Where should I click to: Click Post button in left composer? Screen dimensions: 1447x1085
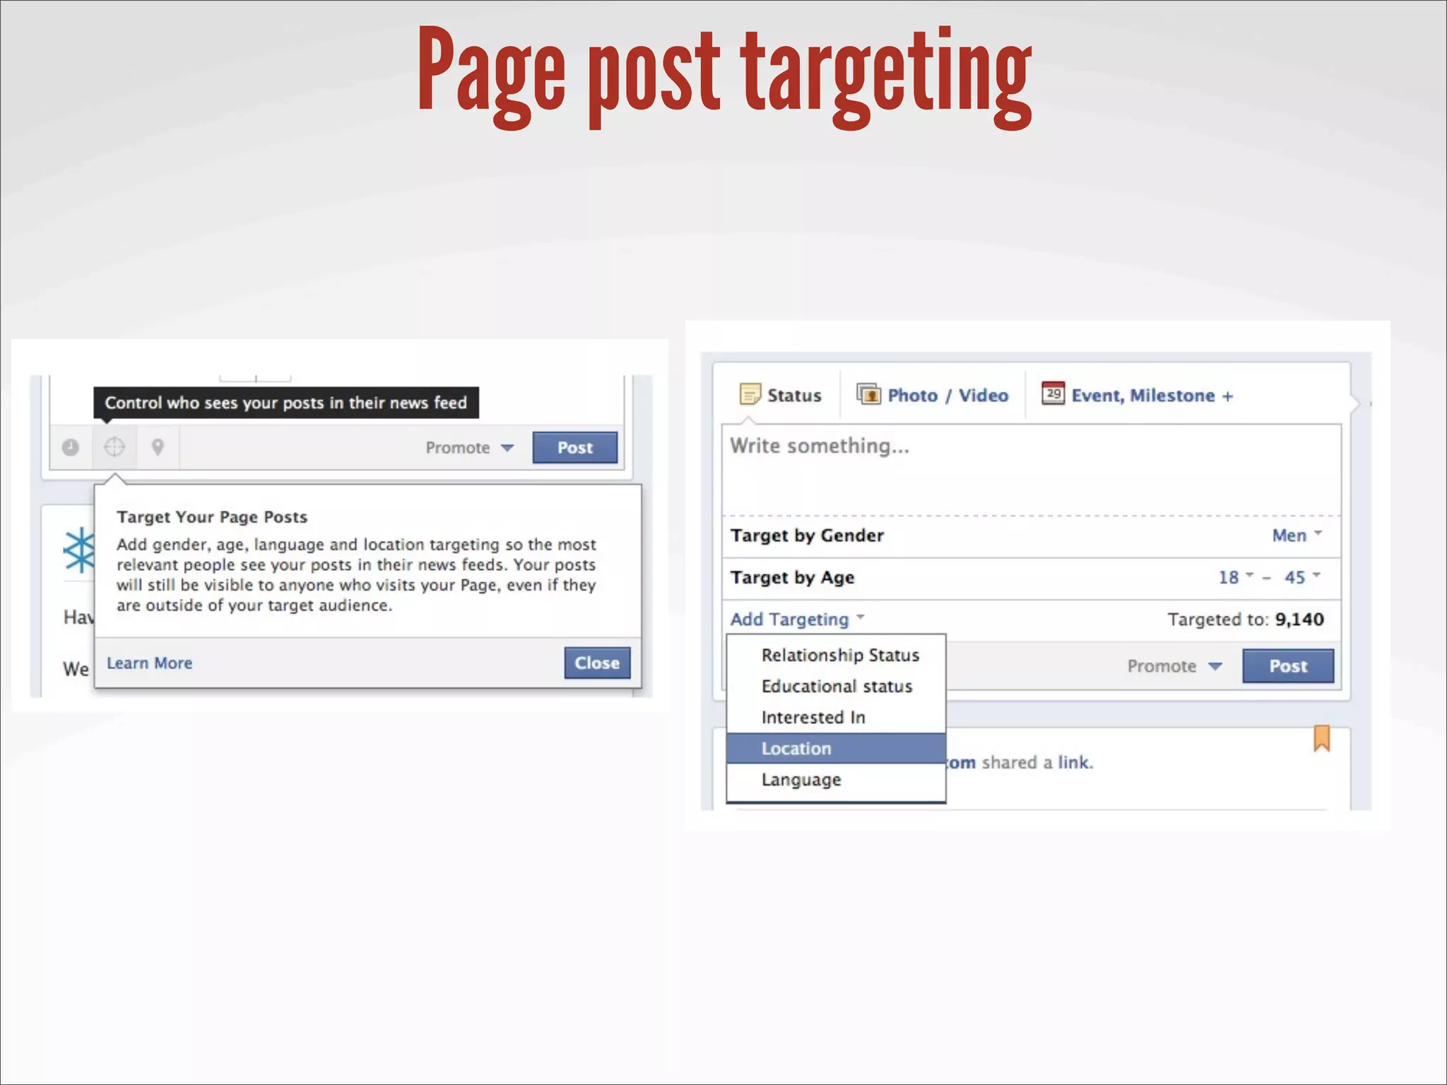(x=574, y=448)
